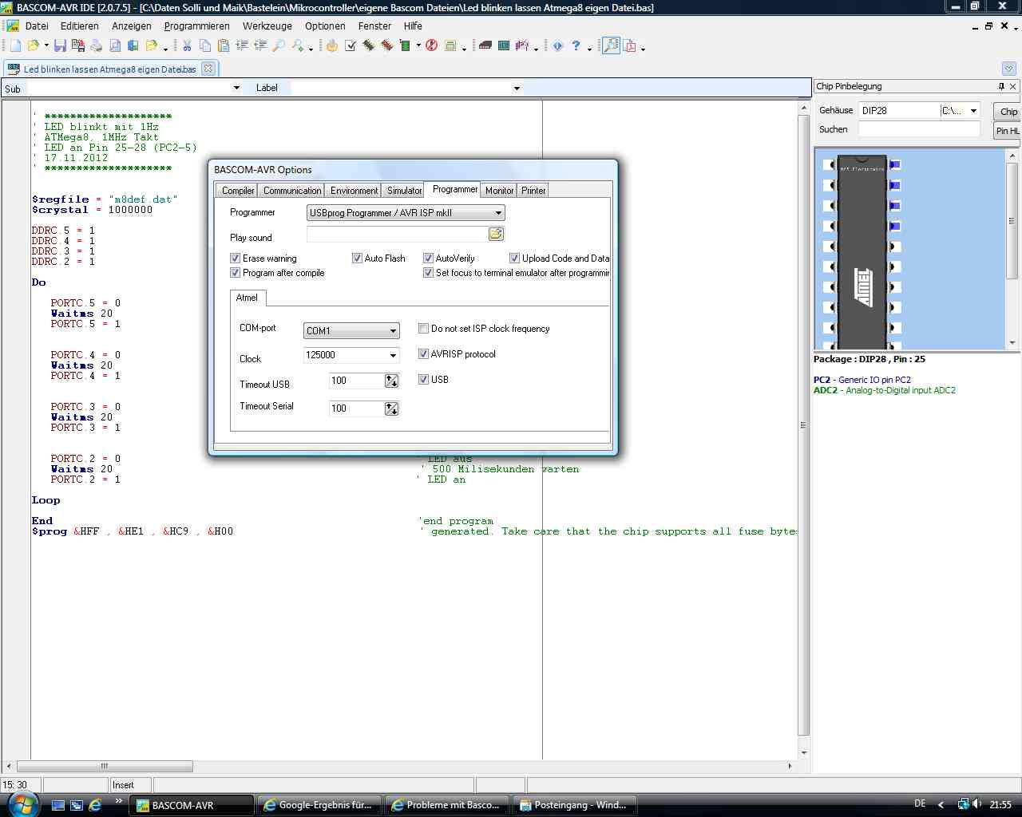Open the Programmieren menu
This screenshot has width=1022, height=817.
click(196, 26)
